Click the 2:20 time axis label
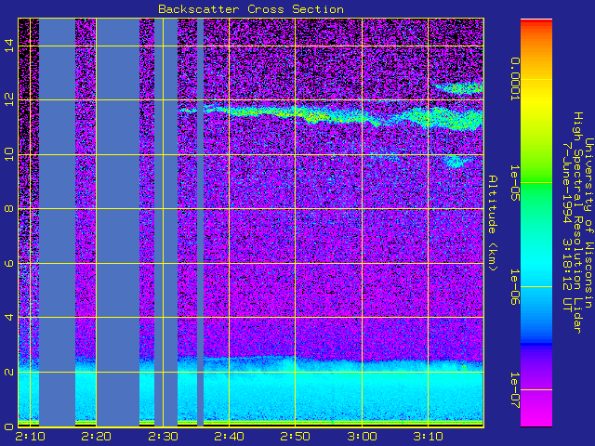This screenshot has height=446, width=595. click(x=97, y=437)
